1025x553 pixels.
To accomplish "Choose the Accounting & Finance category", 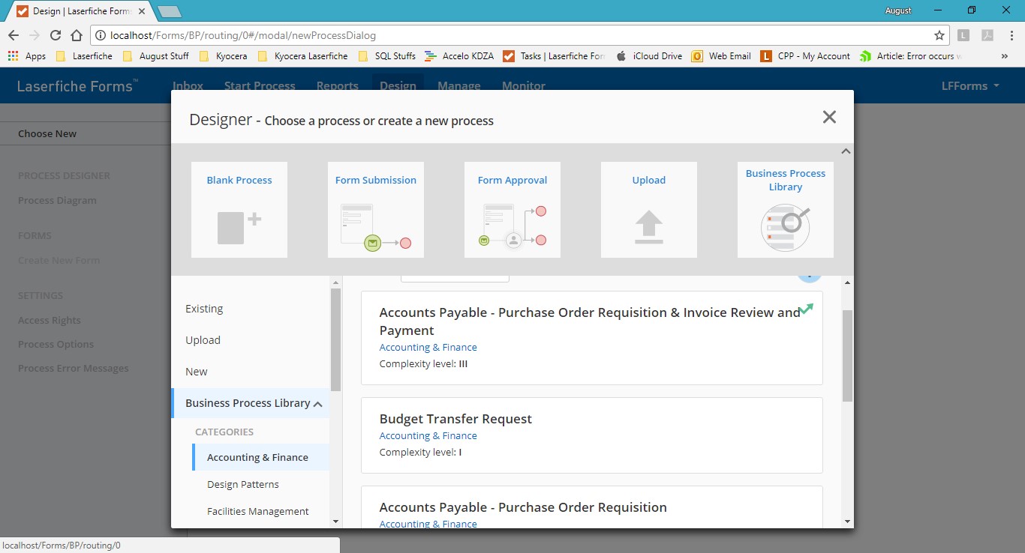I will pos(260,457).
